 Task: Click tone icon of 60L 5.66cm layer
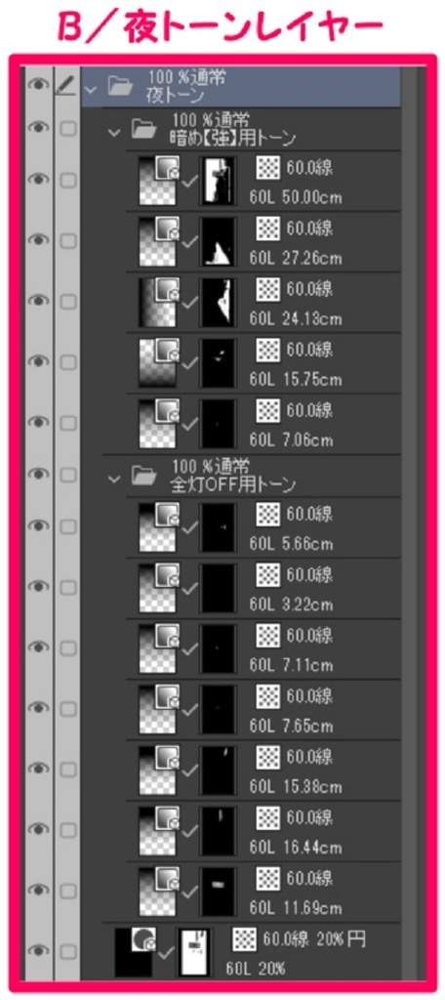point(267,515)
